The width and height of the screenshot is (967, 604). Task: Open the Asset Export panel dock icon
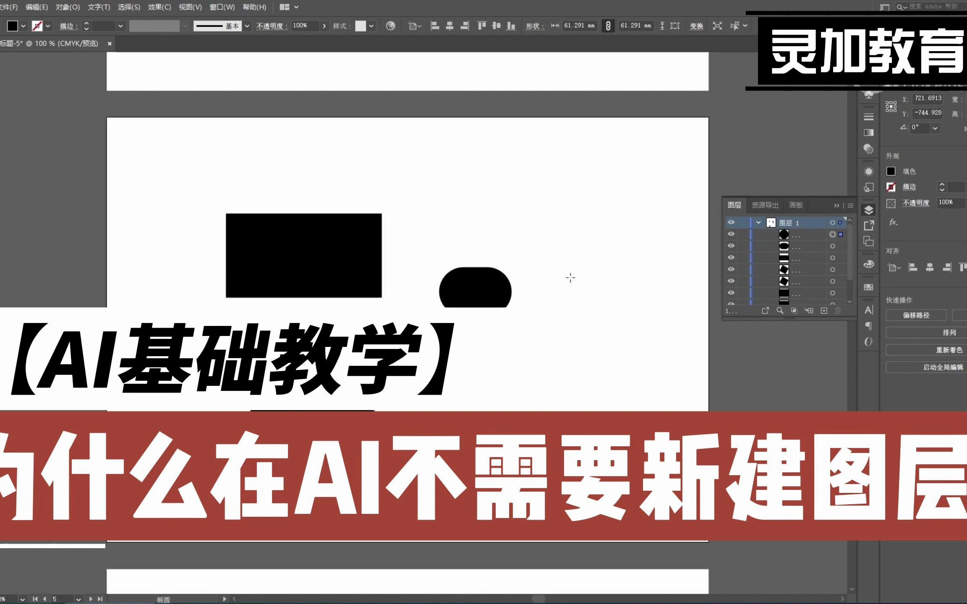[x=868, y=226]
